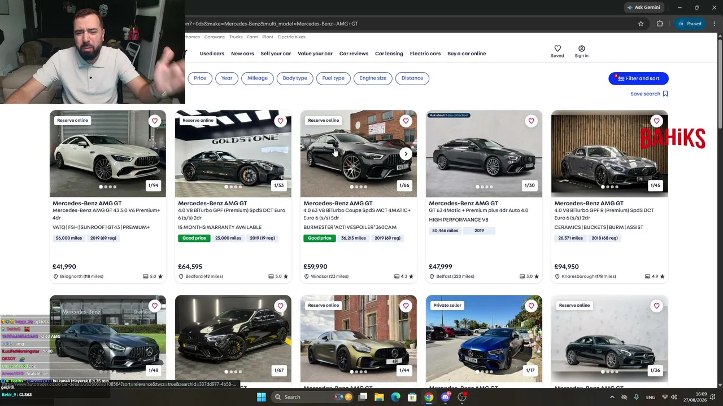Open Car reviews menu
Image resolution: width=723 pixels, height=406 pixels.
(354, 54)
